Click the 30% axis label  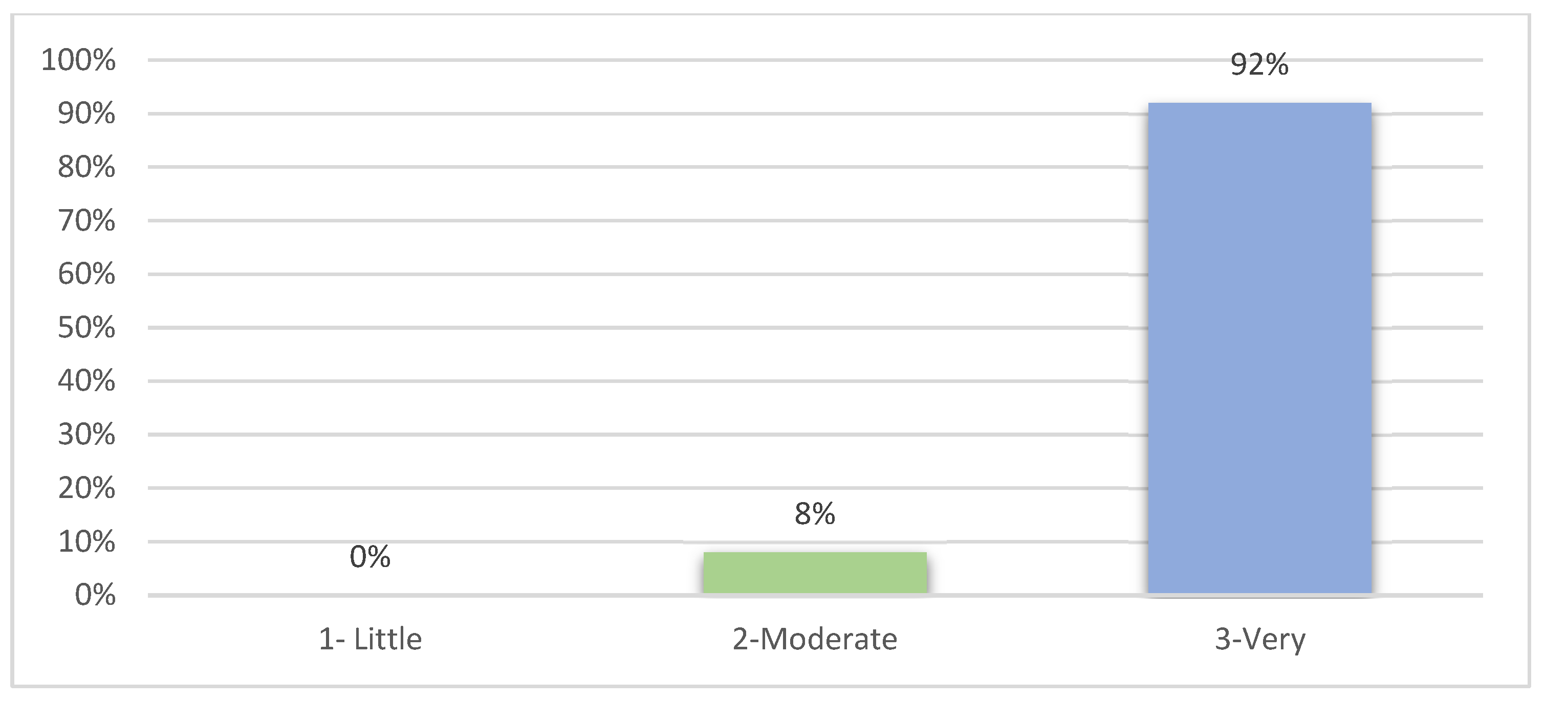86,434
